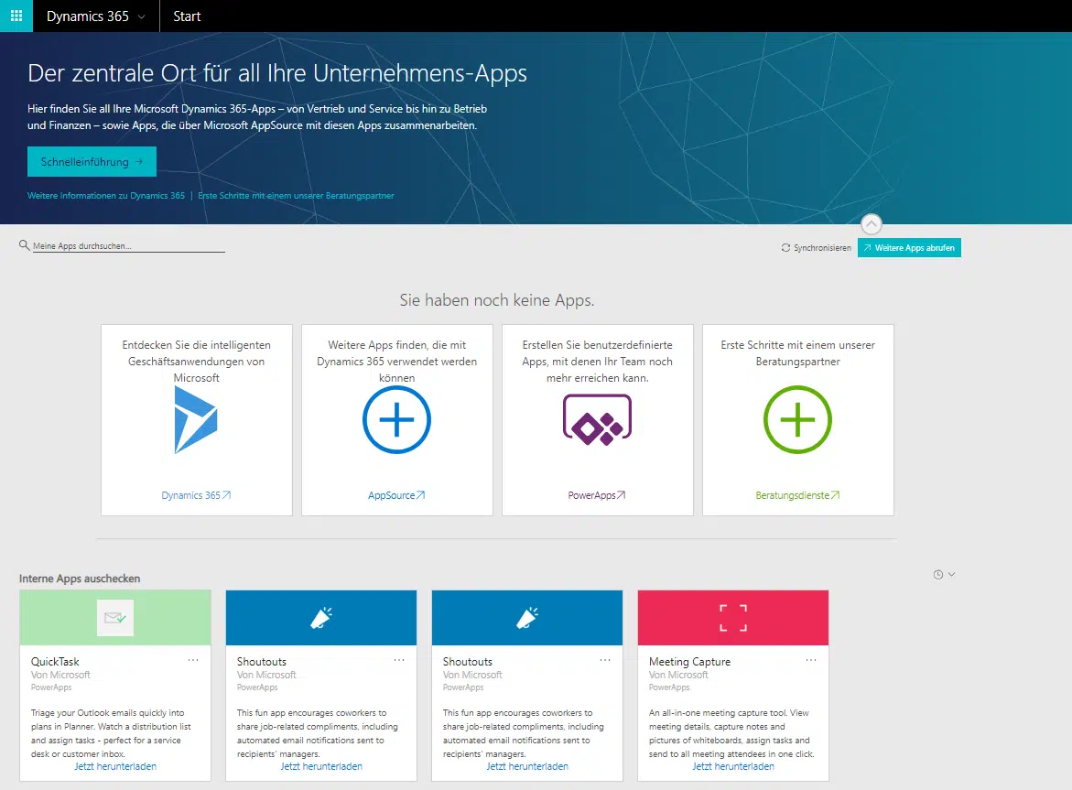Download Meeting Capture via Jetzt herunterladen
Screen dimensions: 1072x790
(733, 767)
